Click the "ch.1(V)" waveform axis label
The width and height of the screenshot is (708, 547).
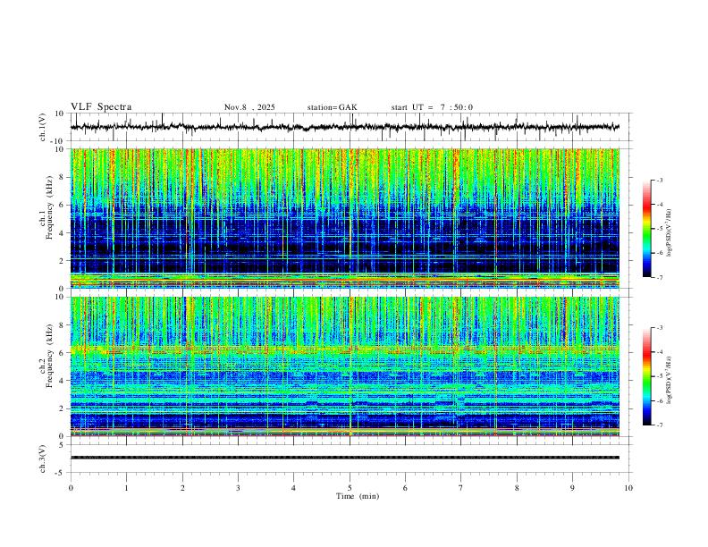click(43, 127)
